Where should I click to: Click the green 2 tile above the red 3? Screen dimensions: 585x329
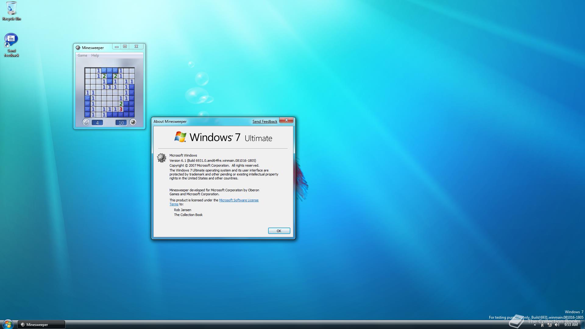pyautogui.click(x=121, y=104)
